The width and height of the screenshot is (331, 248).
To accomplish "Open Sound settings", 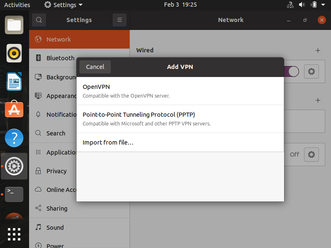I will pos(79,228).
